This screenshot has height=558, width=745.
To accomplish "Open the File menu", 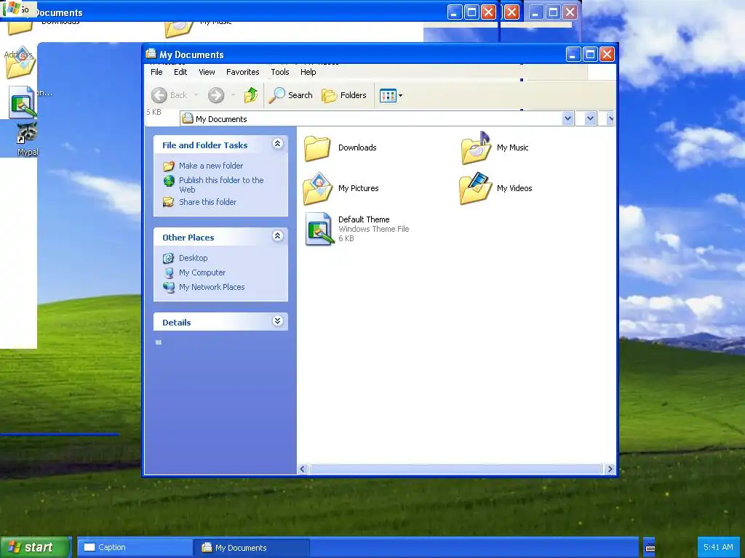I will [156, 72].
